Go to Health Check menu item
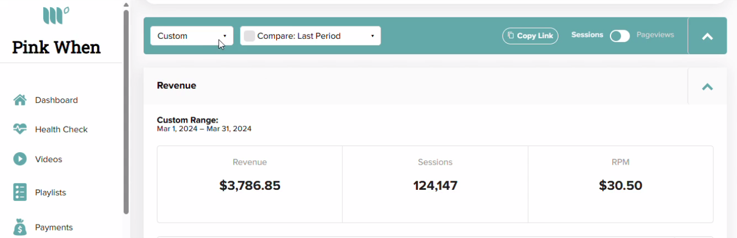 click(61, 130)
